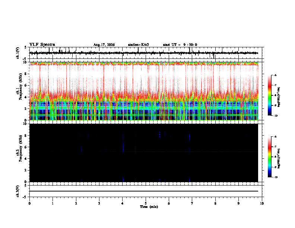The width and height of the screenshot is (295, 228).
Task: Click the "ch.1(V)" waveform axis label
Action: (18, 53)
